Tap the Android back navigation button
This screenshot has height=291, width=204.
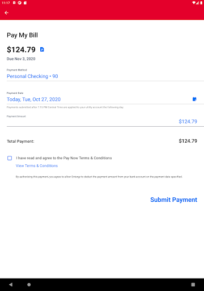11,284
